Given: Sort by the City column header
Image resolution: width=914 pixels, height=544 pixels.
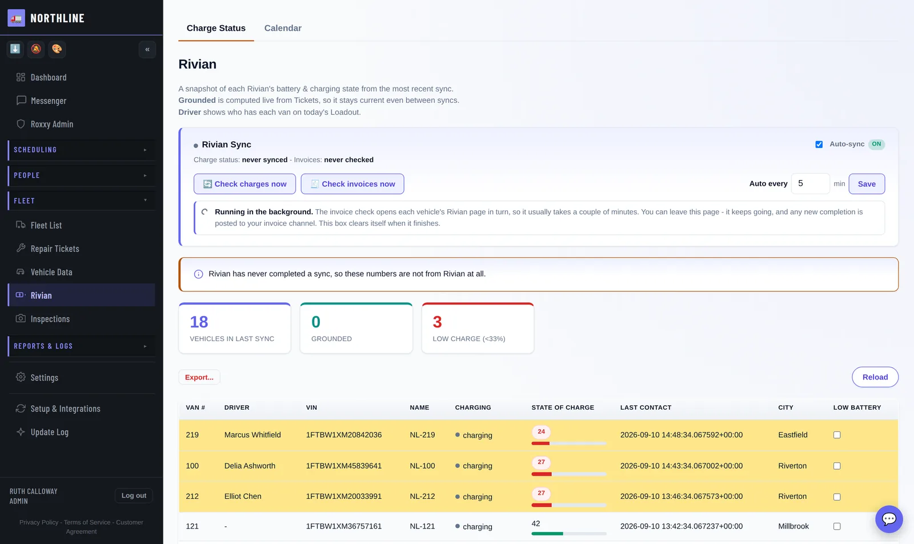Looking at the screenshot, I should (785, 408).
